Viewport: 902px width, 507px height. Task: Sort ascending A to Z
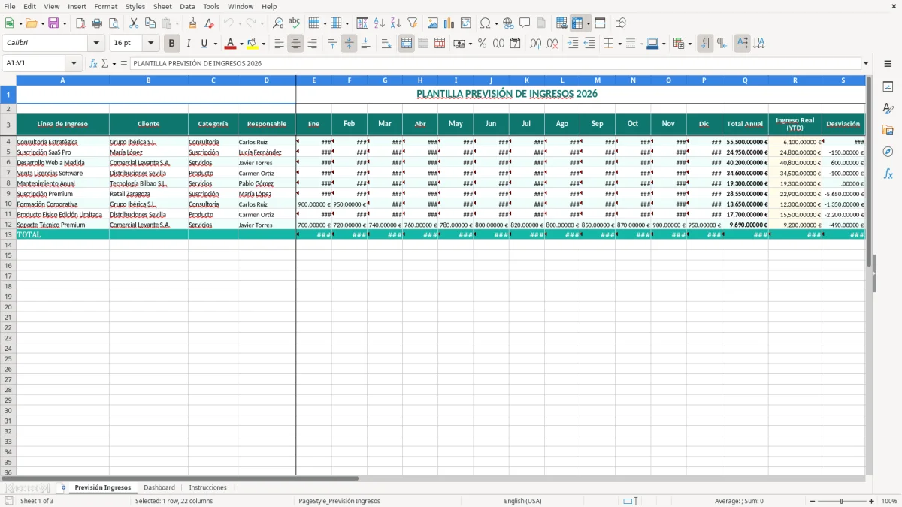tap(380, 23)
